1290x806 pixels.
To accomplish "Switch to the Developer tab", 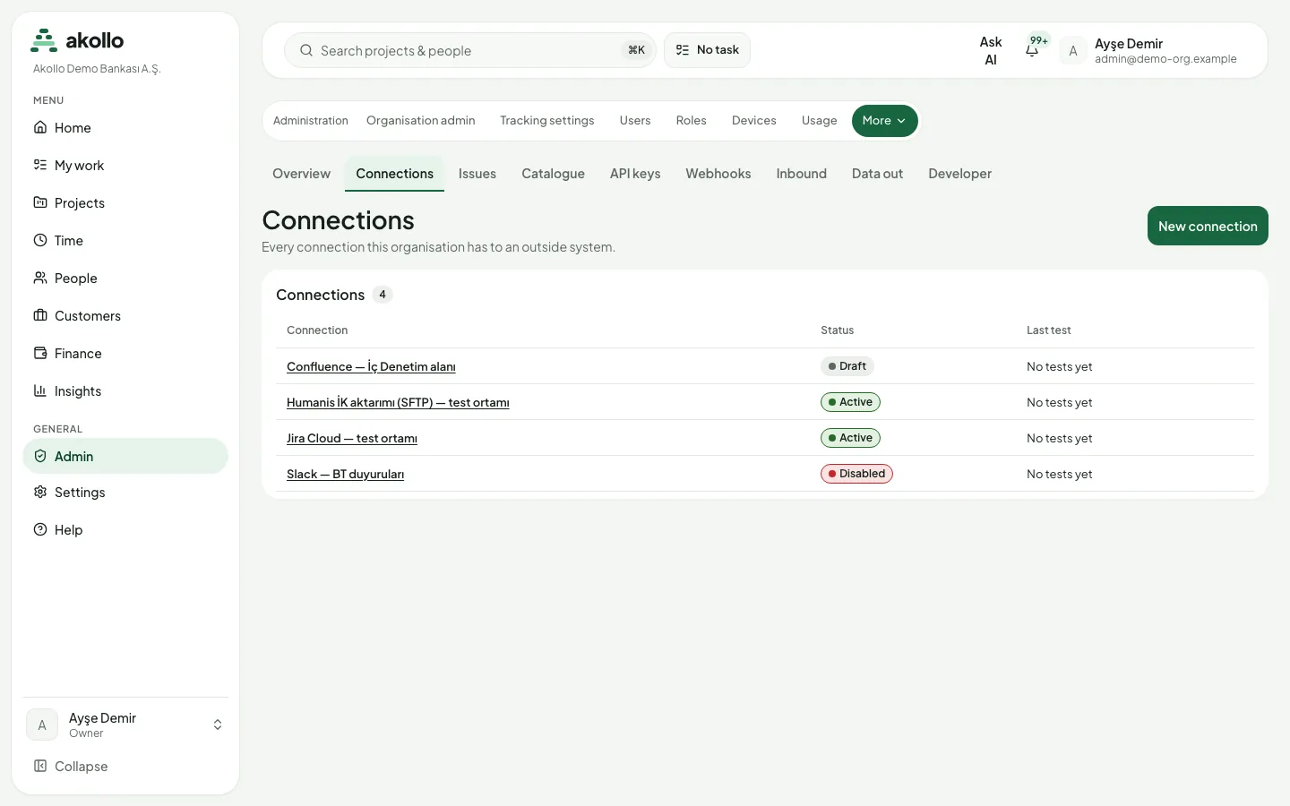I will 960,174.
